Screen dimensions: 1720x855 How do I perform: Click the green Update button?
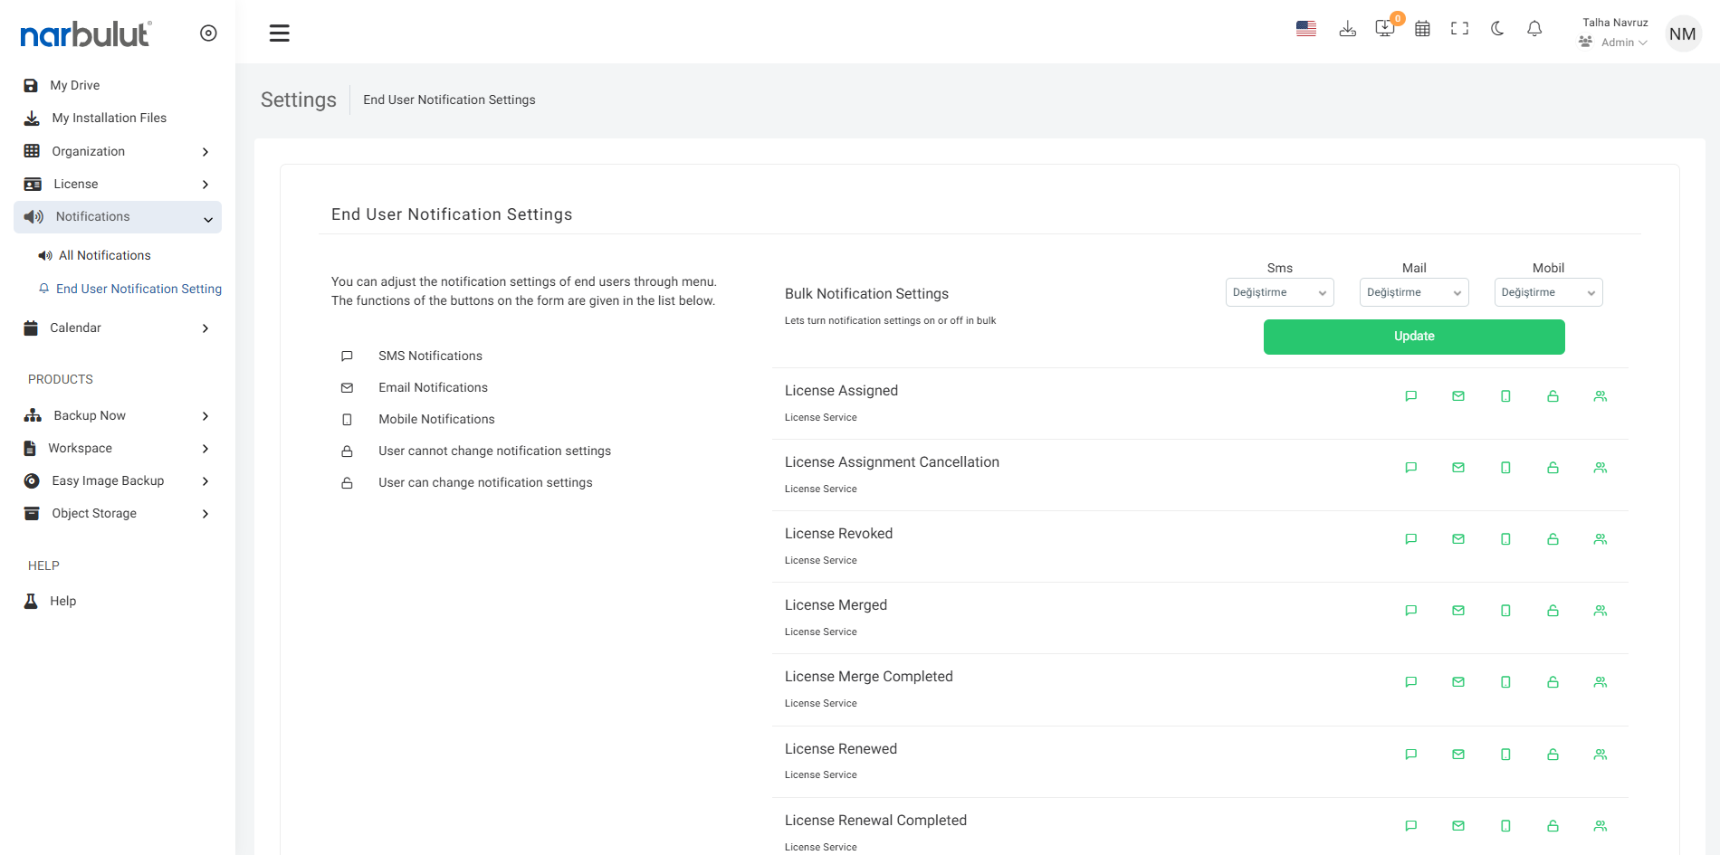click(x=1413, y=337)
